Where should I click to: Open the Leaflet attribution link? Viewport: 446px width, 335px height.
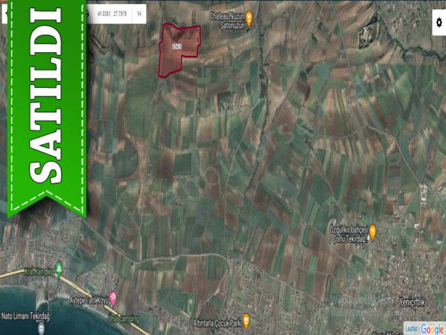[x=411, y=329]
